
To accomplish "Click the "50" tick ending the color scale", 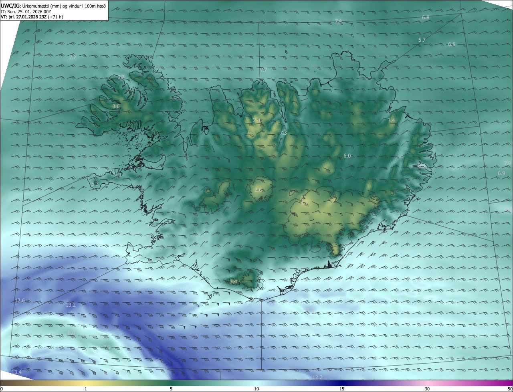I will [x=510, y=389].
